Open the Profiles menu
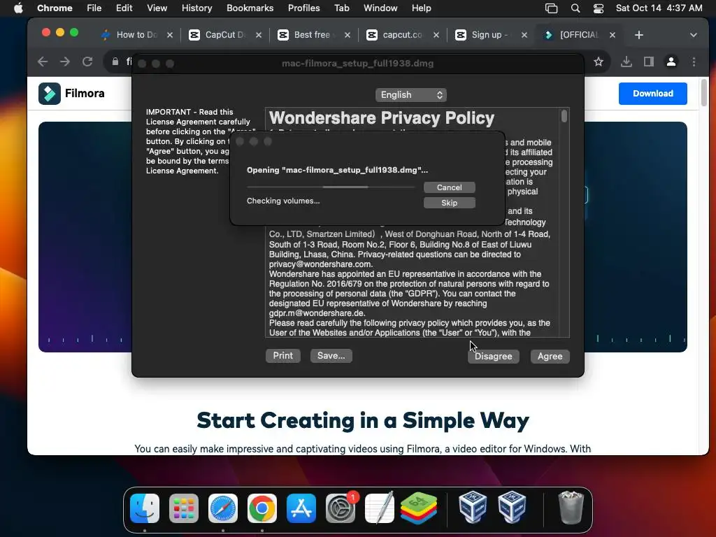 point(303,8)
